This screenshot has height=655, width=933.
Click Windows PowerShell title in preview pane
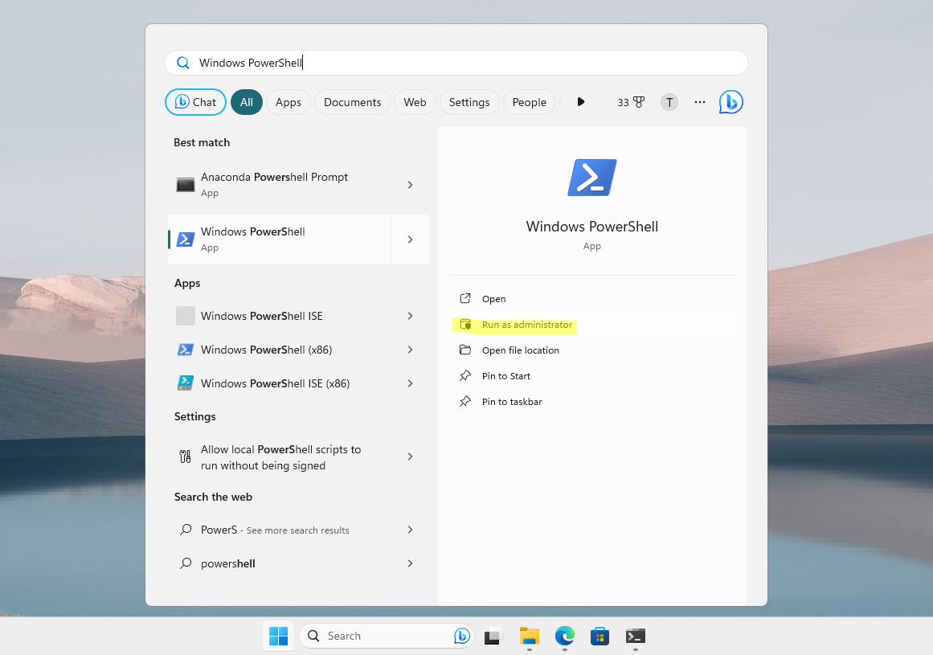pos(592,227)
